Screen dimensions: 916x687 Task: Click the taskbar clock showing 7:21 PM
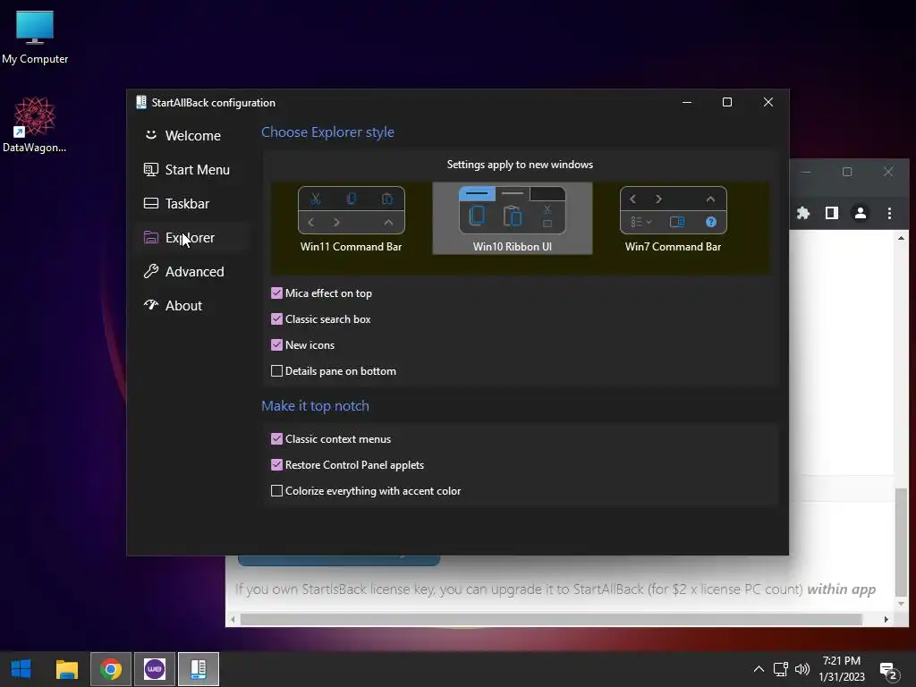click(841, 669)
